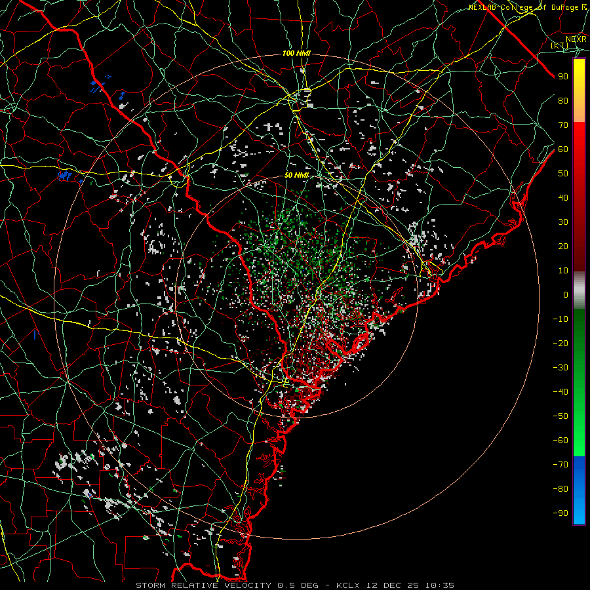
Task: Select the -90 knot scale label
Action: pos(560,513)
